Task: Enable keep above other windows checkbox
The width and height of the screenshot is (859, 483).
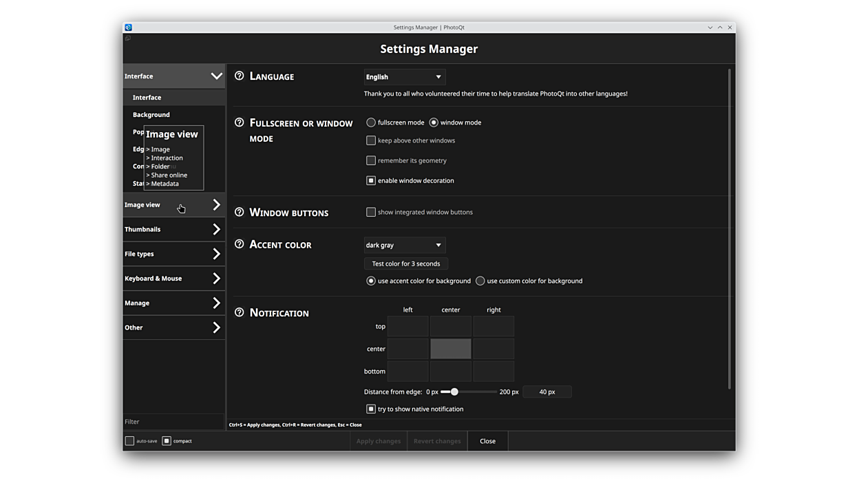Action: [x=371, y=140]
